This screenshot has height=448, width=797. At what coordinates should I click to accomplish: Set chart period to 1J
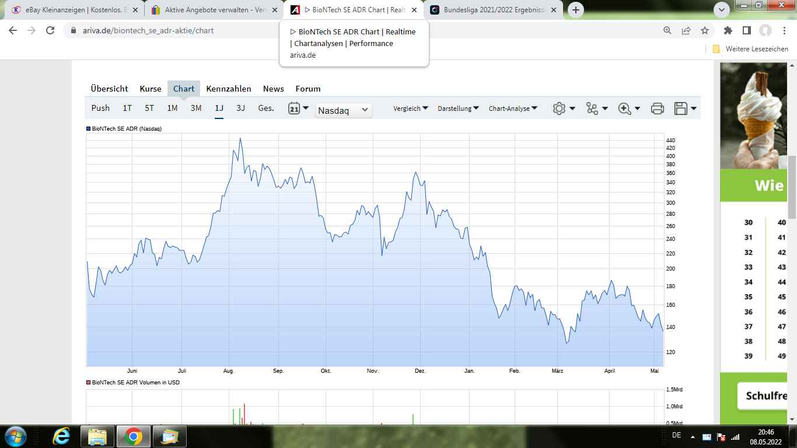click(219, 108)
